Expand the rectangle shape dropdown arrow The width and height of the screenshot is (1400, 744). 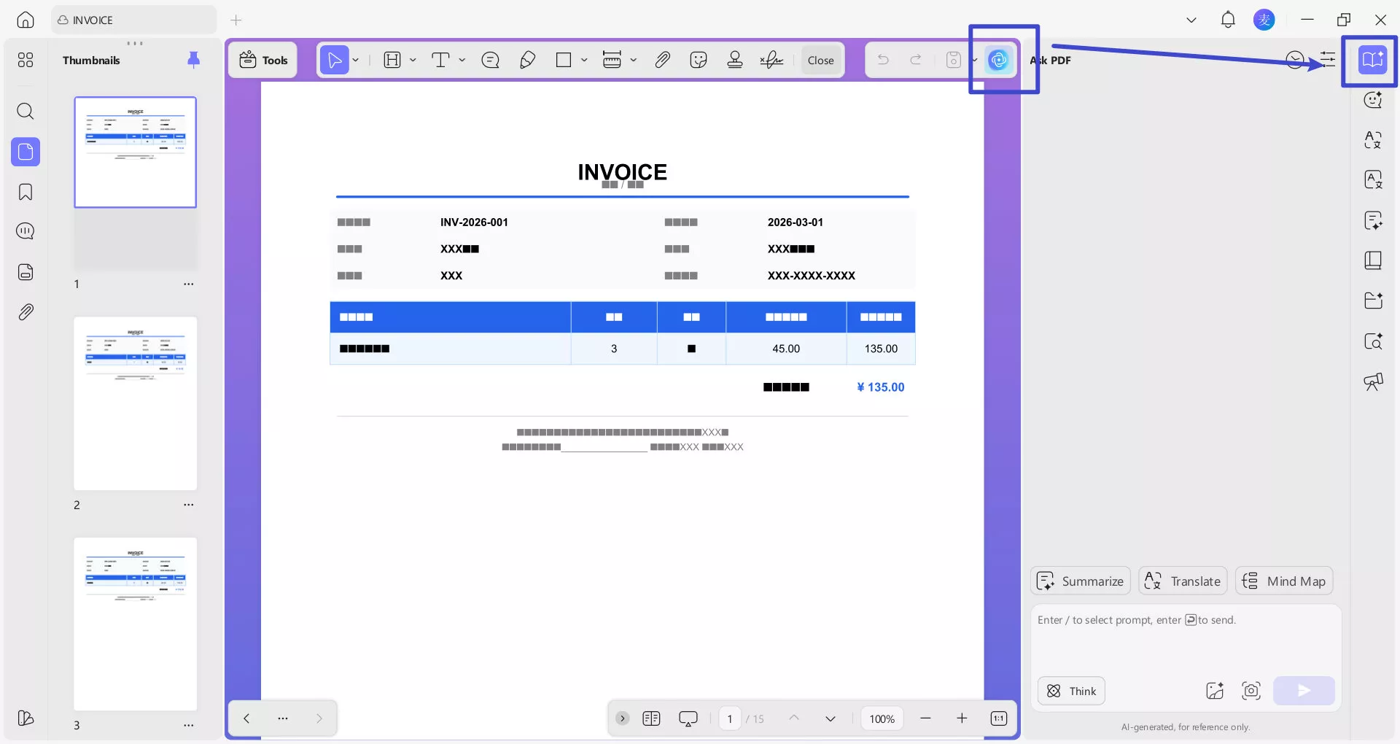point(584,60)
